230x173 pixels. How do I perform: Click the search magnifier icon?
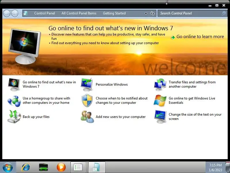click(x=224, y=13)
